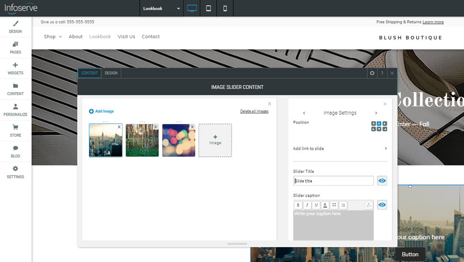464x262 pixels.
Task: Click the Slide title input field
Action: (333, 181)
